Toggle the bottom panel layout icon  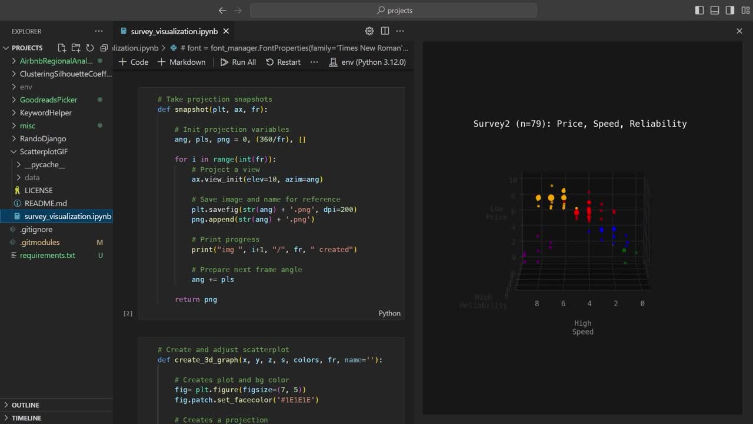pos(715,10)
